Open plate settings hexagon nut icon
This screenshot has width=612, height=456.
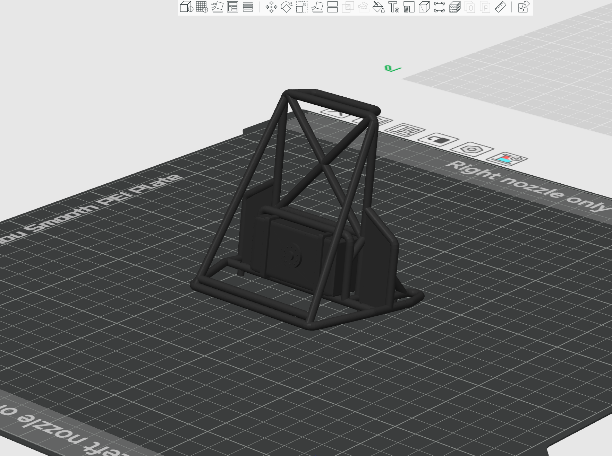pyautogui.click(x=471, y=149)
